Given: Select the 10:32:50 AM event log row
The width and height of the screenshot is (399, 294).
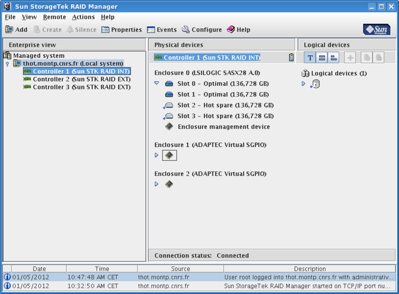Looking at the screenshot, I should click(x=199, y=286).
